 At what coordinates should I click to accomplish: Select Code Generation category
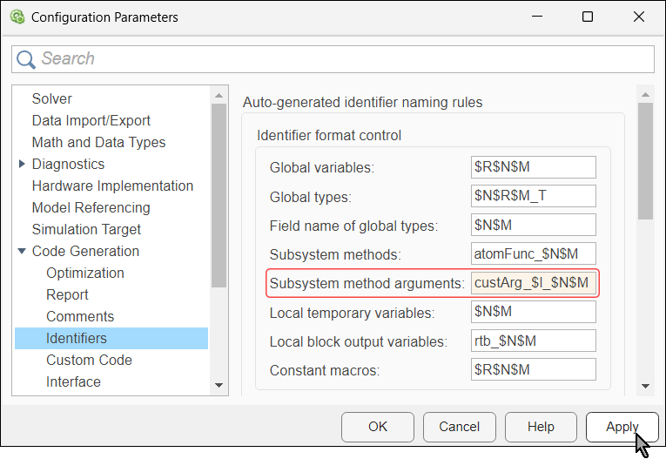85,251
